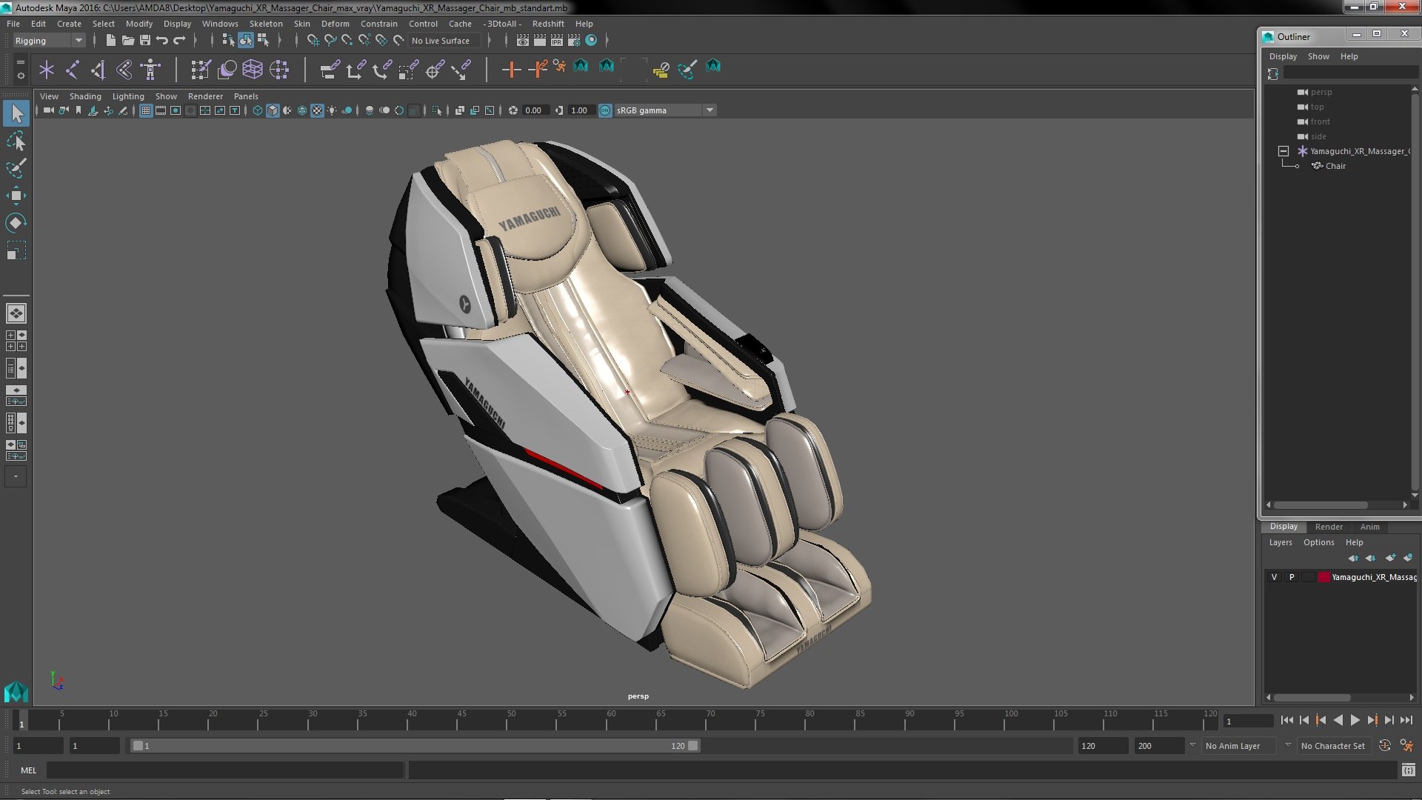
Task: Select Chair node in Outliner
Action: (1335, 166)
